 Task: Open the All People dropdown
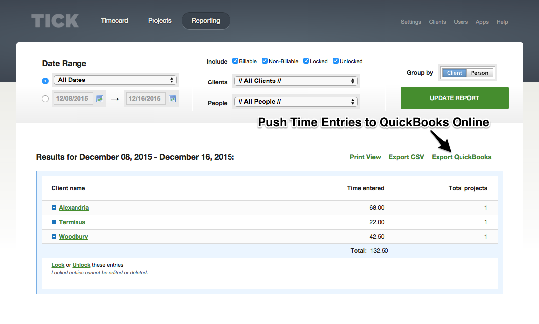(296, 101)
